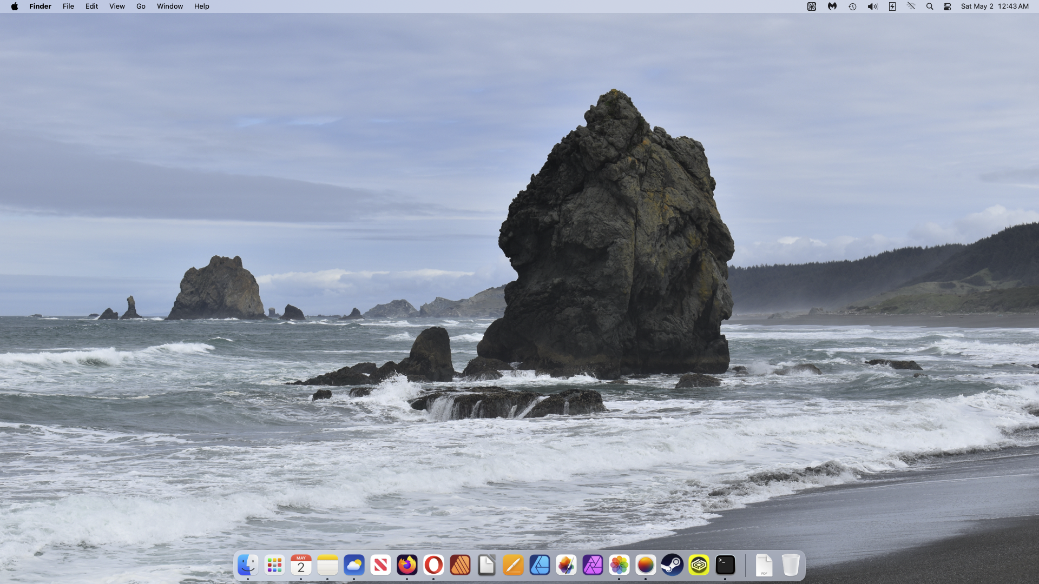Open the yellow layered-hexagon app in Dock
The width and height of the screenshot is (1039, 584).
tap(699, 566)
